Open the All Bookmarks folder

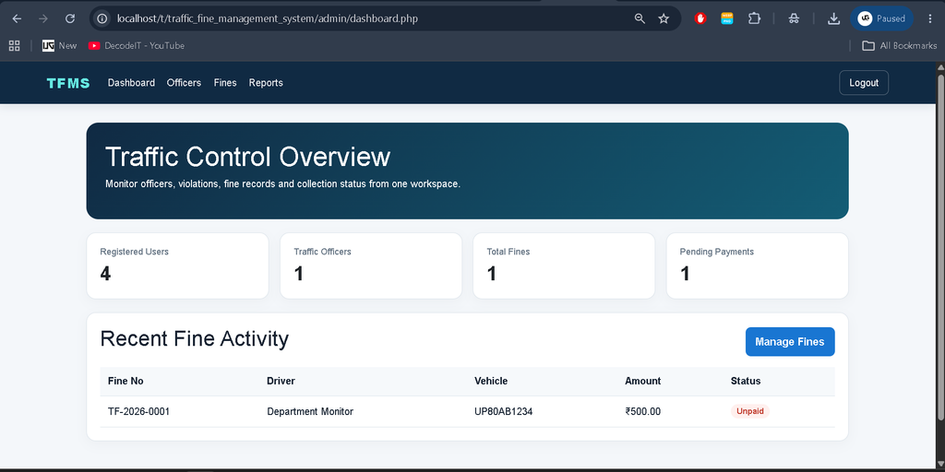[x=899, y=46]
